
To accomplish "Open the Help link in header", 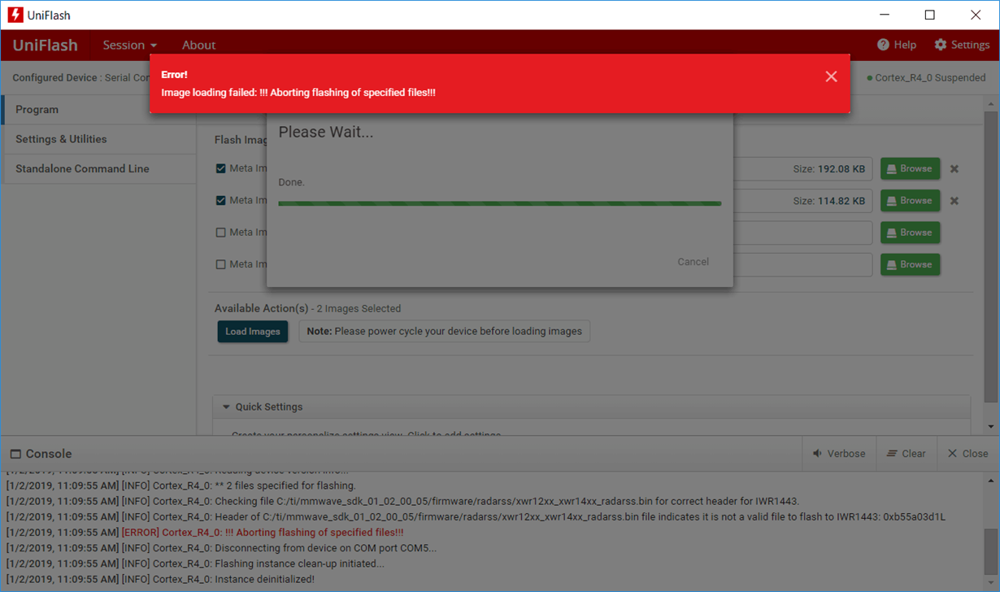I will (897, 45).
